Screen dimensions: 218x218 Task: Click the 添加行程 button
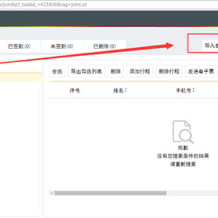point(140,71)
